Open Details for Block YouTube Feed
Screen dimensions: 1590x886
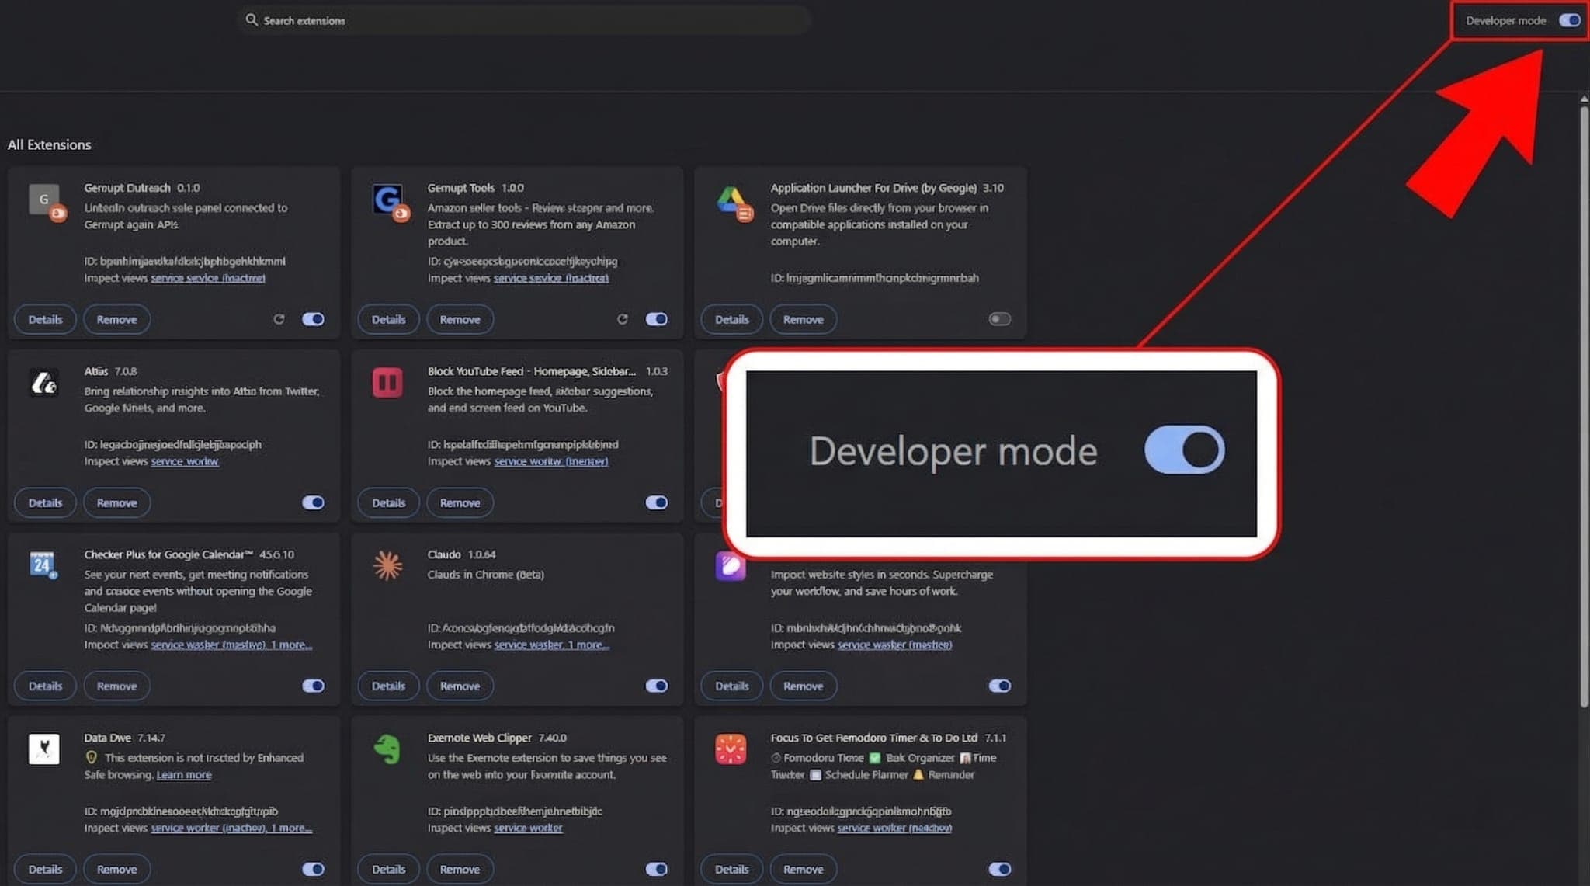(x=388, y=502)
